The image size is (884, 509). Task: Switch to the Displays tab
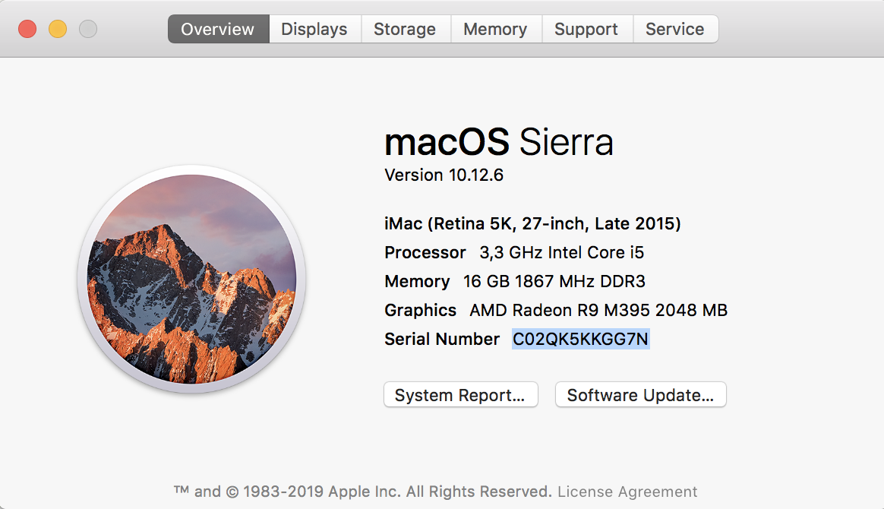tap(314, 30)
